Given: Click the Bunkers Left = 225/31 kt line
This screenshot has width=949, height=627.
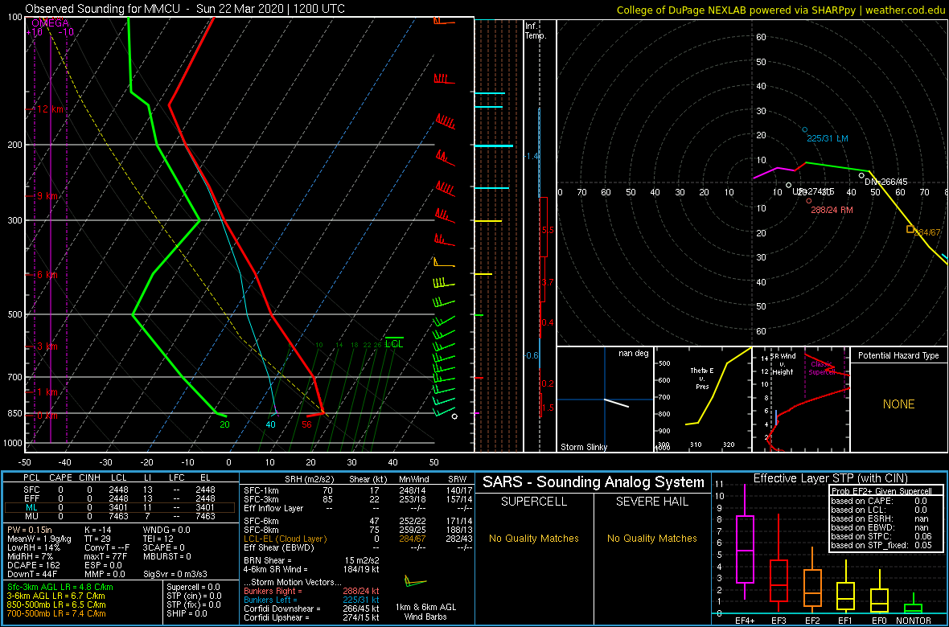Looking at the screenshot, I should click(311, 600).
